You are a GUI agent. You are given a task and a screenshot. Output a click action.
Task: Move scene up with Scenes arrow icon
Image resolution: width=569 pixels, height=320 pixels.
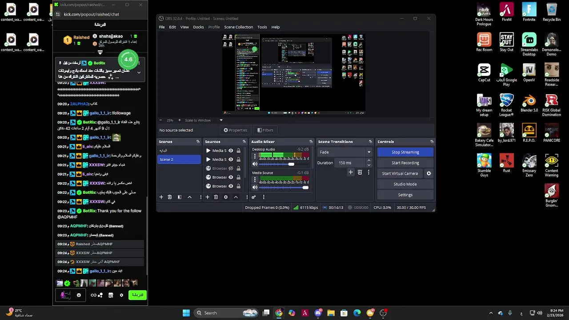tap(189, 197)
